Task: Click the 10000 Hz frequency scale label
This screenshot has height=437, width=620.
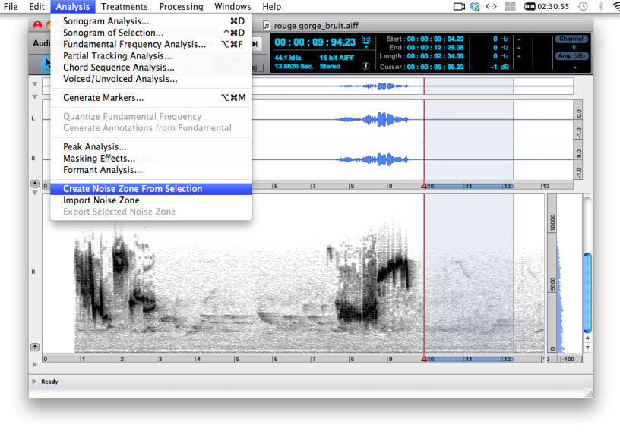Action: (552, 222)
